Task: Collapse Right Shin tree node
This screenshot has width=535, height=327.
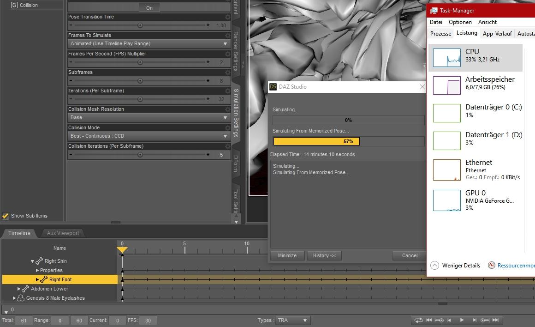Action: point(32,261)
